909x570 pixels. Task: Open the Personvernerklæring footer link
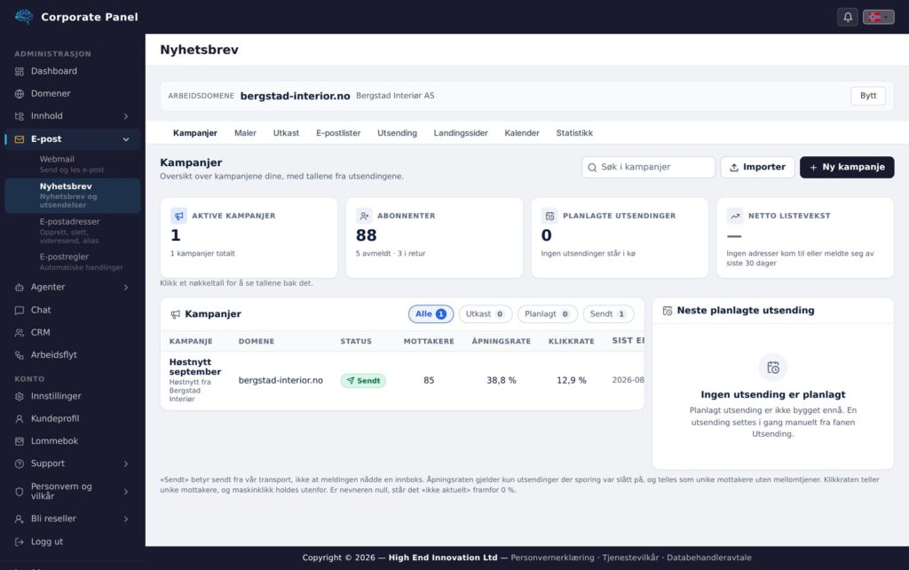click(x=552, y=558)
